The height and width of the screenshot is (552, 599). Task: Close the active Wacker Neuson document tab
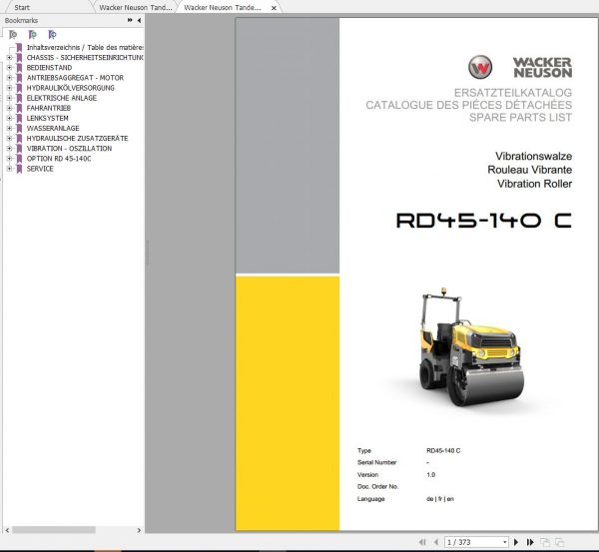click(x=274, y=8)
